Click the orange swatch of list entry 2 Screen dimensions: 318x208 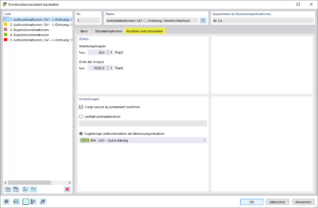6,24
